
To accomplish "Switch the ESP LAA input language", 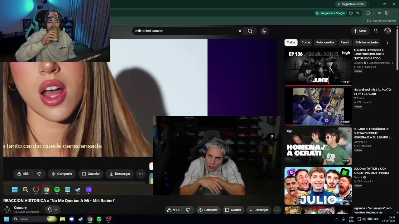I will [351, 219].
